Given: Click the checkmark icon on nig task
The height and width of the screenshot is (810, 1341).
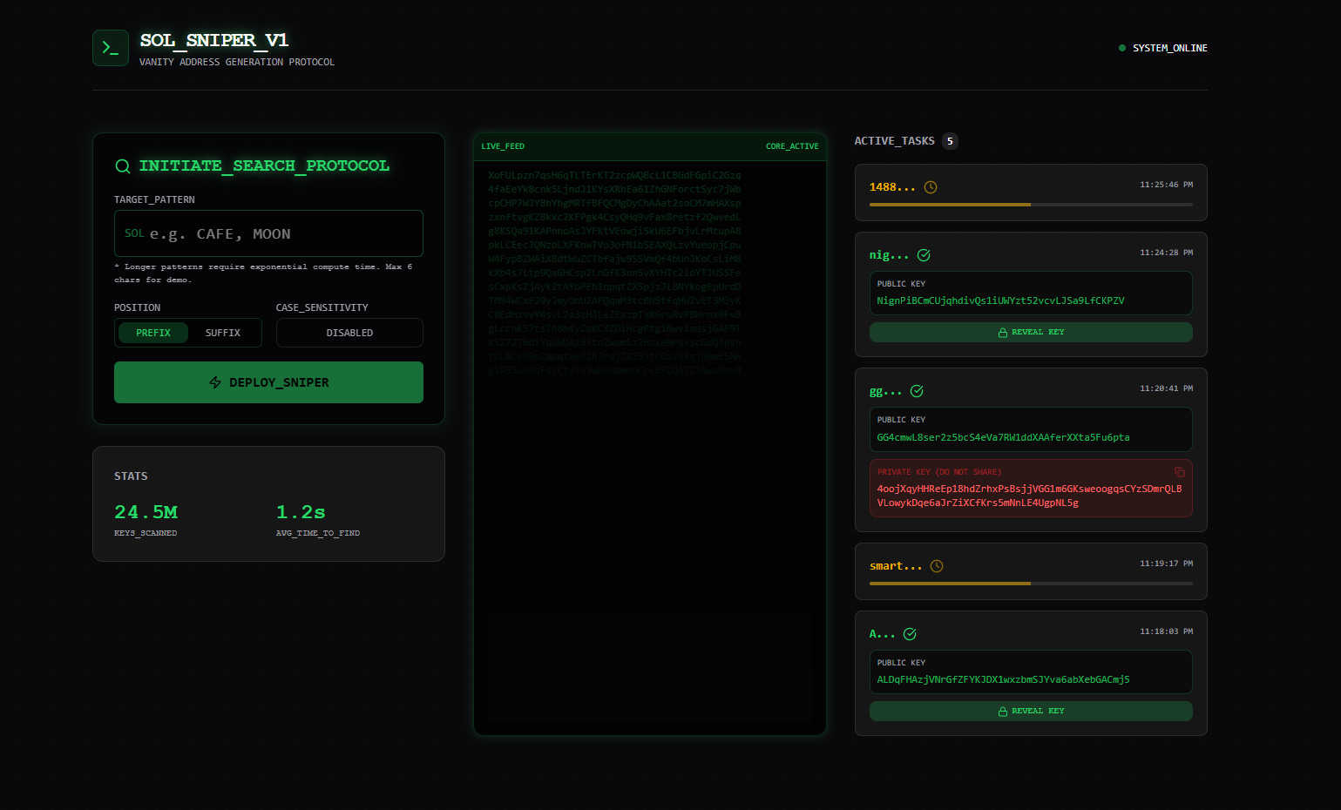Looking at the screenshot, I should point(924,255).
